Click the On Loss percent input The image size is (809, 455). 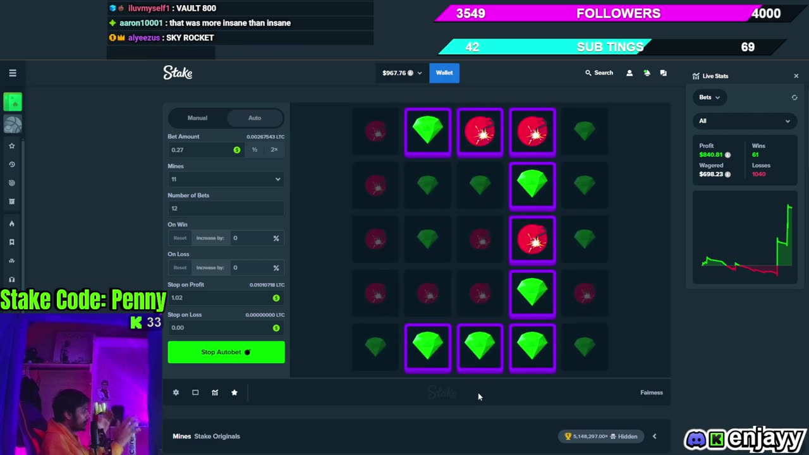coord(256,268)
